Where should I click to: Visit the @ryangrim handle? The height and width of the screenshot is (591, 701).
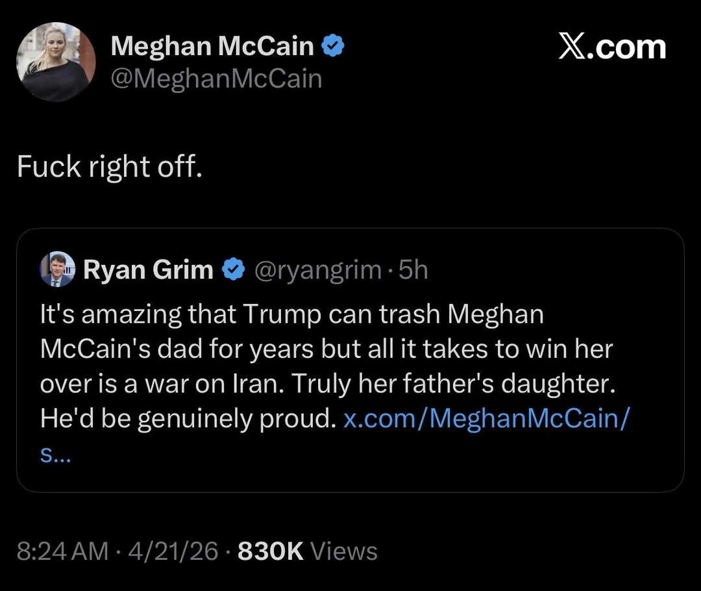point(316,270)
